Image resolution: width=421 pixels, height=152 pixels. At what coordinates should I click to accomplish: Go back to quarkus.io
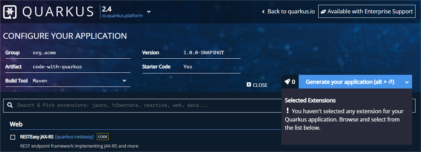(x=288, y=11)
